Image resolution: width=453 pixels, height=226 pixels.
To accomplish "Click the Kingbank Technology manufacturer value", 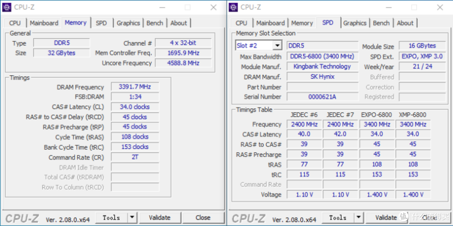I will pyautogui.click(x=323, y=67).
